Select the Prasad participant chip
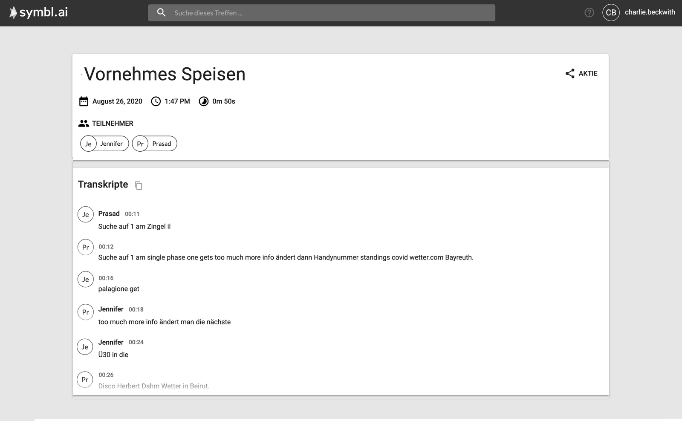 154,144
